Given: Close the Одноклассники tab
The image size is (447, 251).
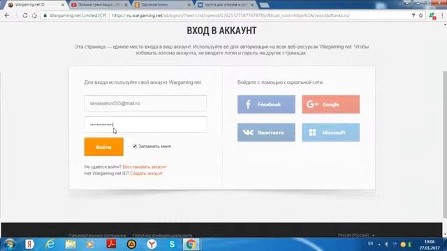Looking at the screenshot, I should tap(189, 5).
